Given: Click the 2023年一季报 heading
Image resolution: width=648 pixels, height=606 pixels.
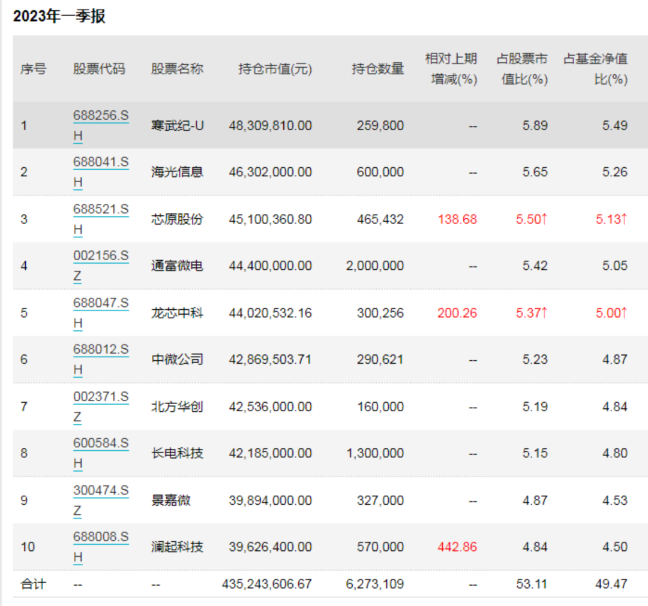Looking at the screenshot, I should (x=59, y=16).
